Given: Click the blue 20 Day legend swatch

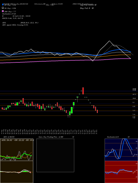Looking at the screenshot, I should pos(3,5).
